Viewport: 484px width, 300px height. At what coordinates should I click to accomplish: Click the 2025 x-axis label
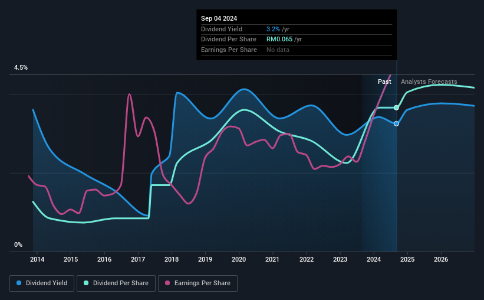click(x=407, y=259)
